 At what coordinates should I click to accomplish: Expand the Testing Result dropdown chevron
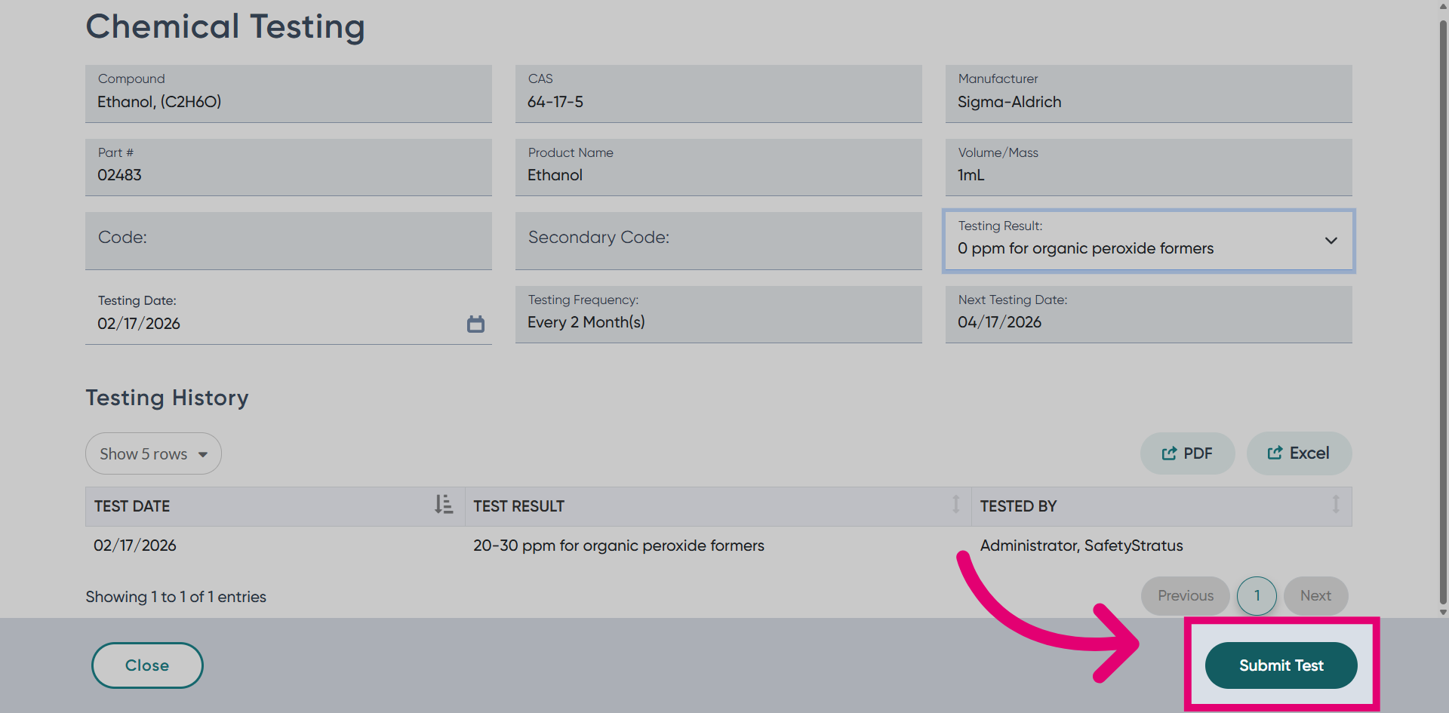[1331, 241]
